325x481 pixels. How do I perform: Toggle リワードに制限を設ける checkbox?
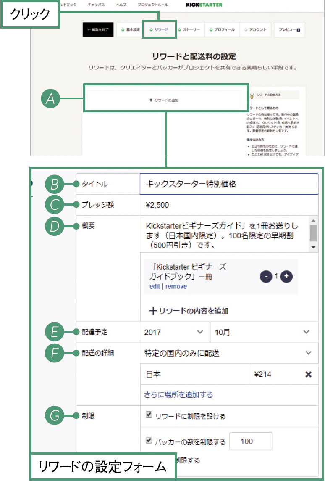pos(149,415)
